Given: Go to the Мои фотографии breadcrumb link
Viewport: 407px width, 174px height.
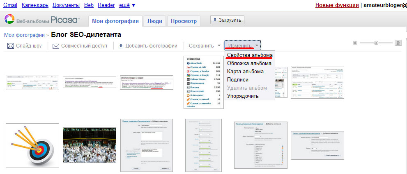Looking at the screenshot, I should click(24, 35).
